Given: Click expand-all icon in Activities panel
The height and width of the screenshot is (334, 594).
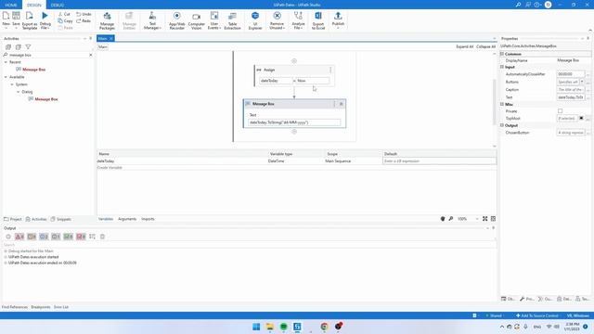Looking at the screenshot, I should [8, 47].
